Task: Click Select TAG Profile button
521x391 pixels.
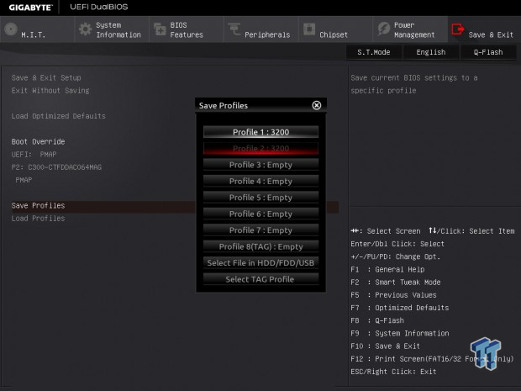Action: point(260,279)
